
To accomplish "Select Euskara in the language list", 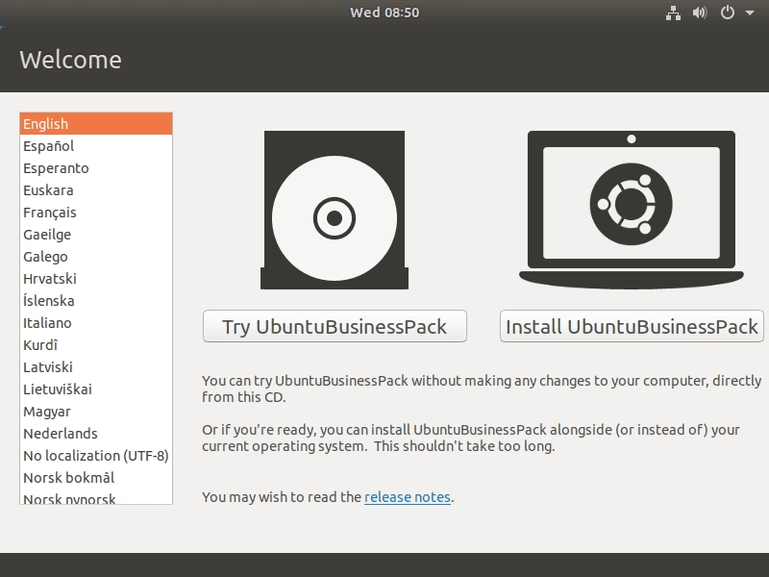I will click(96, 189).
